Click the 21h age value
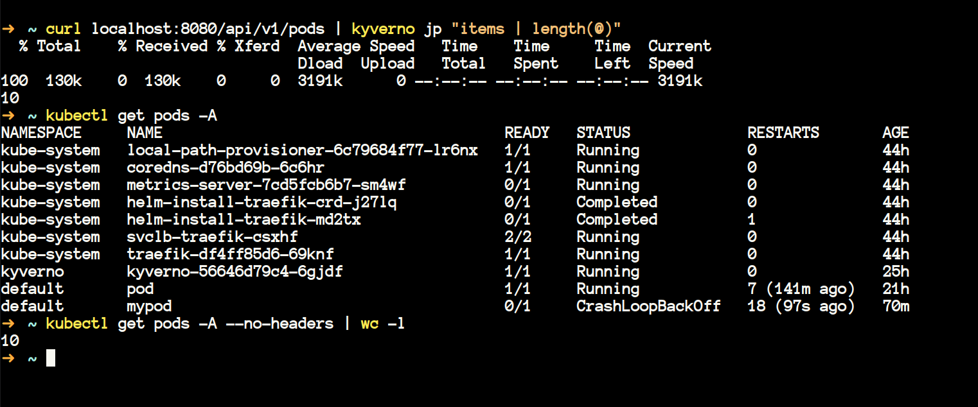978x407 pixels. pos(896,289)
